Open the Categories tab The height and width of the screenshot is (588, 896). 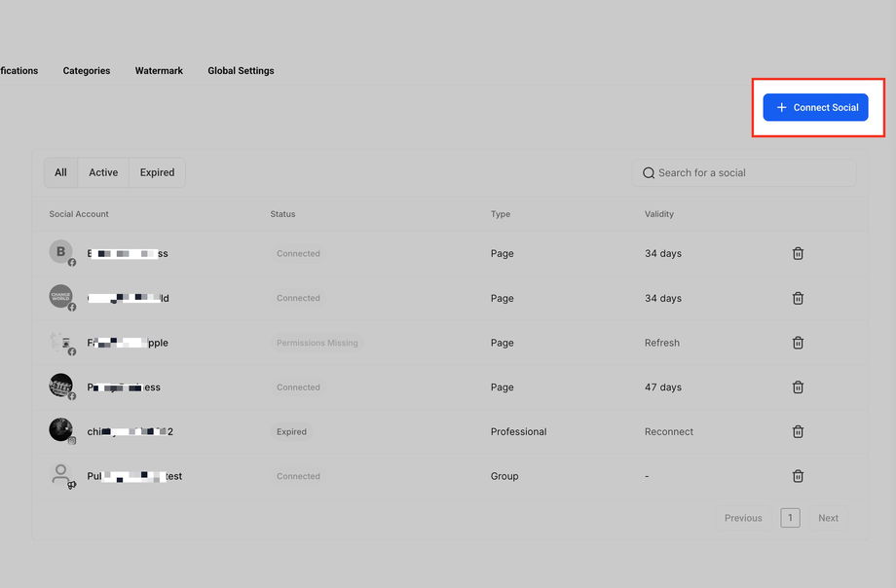click(x=87, y=70)
